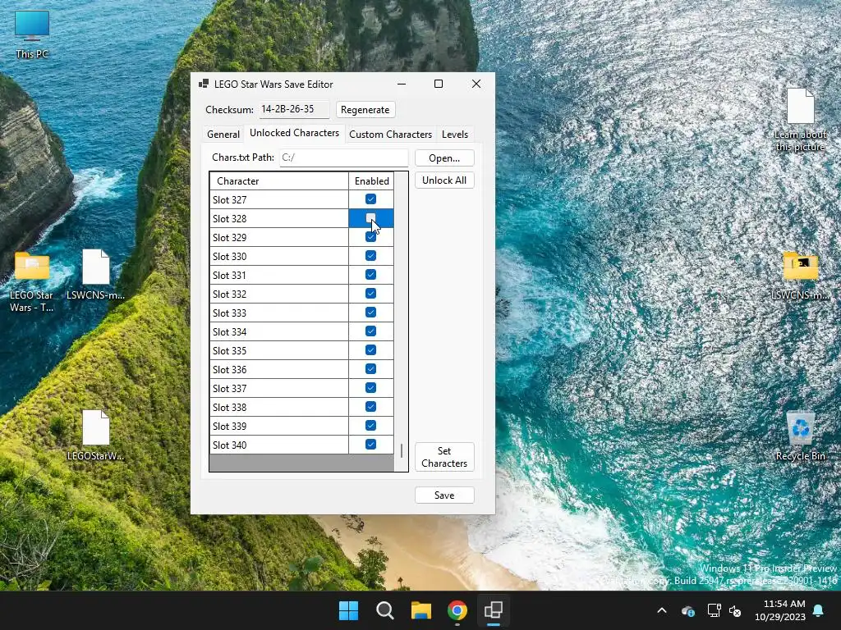Select the LEGOStarW... file icon
The image size is (841, 630).
[x=95, y=435]
